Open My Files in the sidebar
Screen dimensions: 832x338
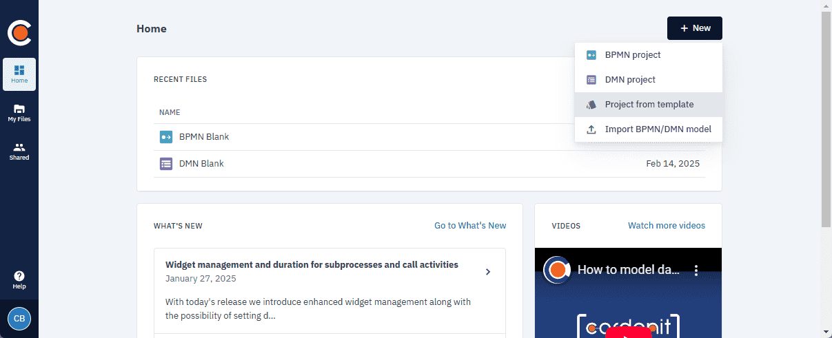click(19, 113)
